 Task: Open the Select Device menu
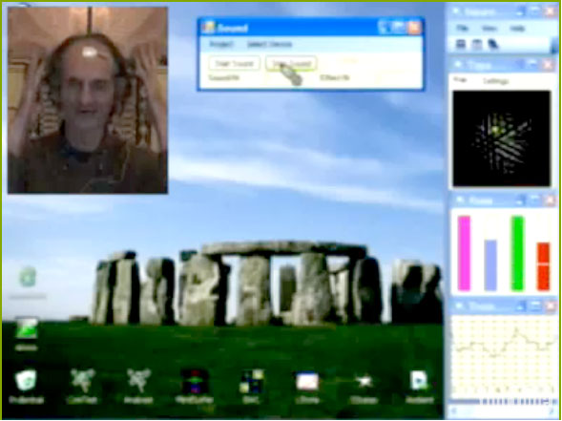point(269,44)
